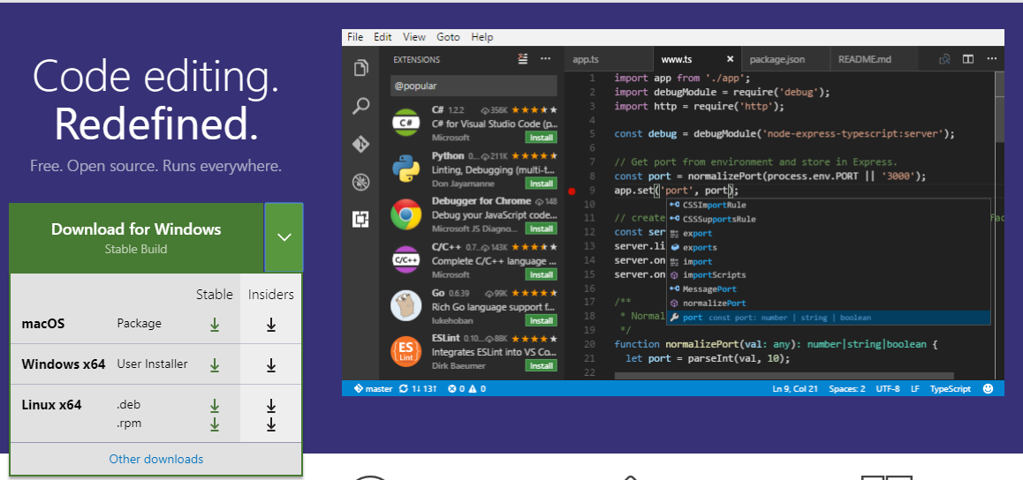Click the smiley feedback icon in status bar
The width and height of the screenshot is (1023, 480).
coord(989,388)
